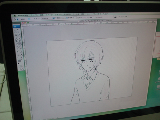The image size is (160, 120).
Task: Select the Move tool
Action: coord(18,30)
